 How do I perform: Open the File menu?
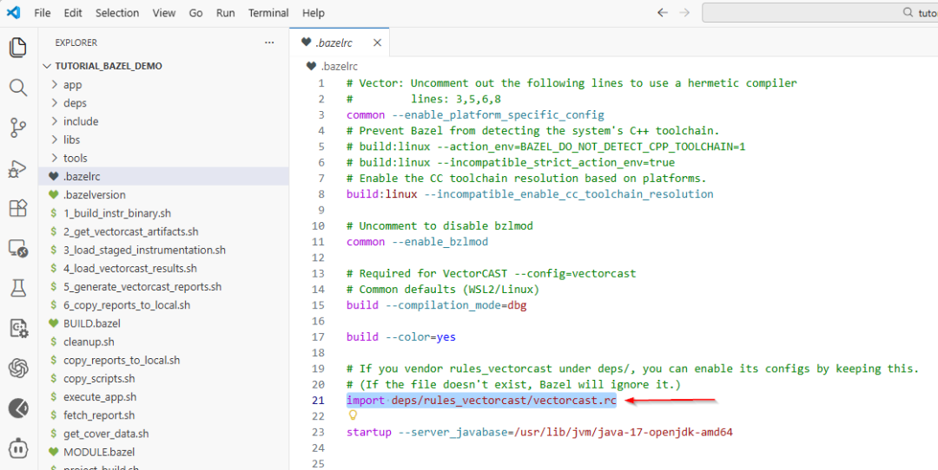pyautogui.click(x=42, y=12)
